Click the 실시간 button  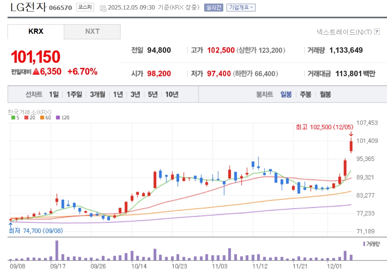(x=213, y=8)
